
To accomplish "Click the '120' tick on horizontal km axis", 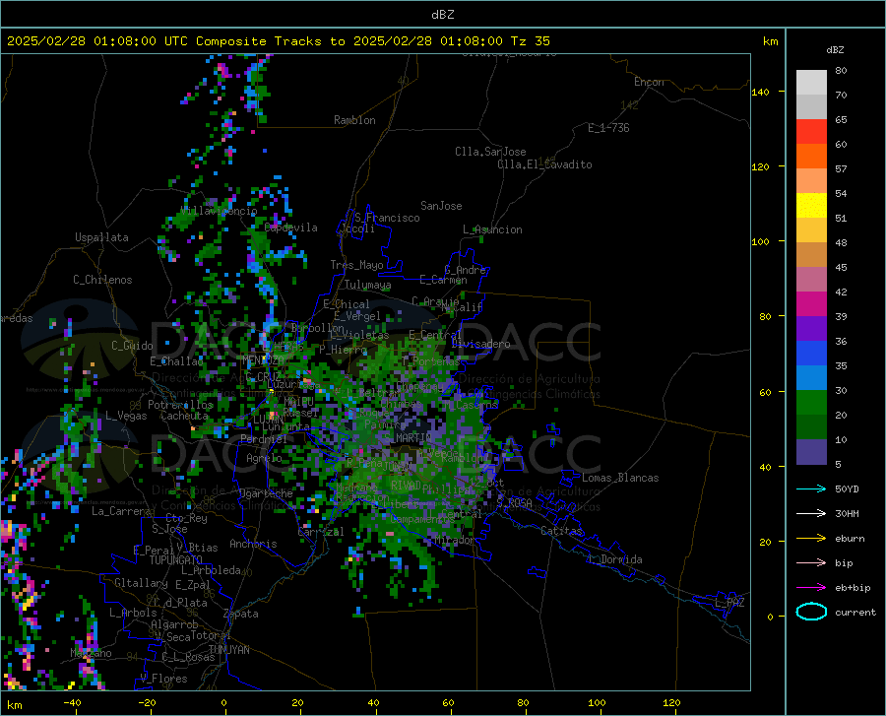I will click(x=671, y=703).
